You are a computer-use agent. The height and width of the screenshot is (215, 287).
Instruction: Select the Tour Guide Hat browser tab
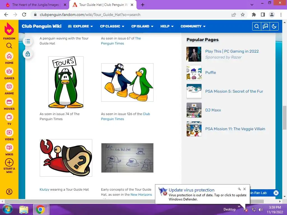click(x=103, y=5)
